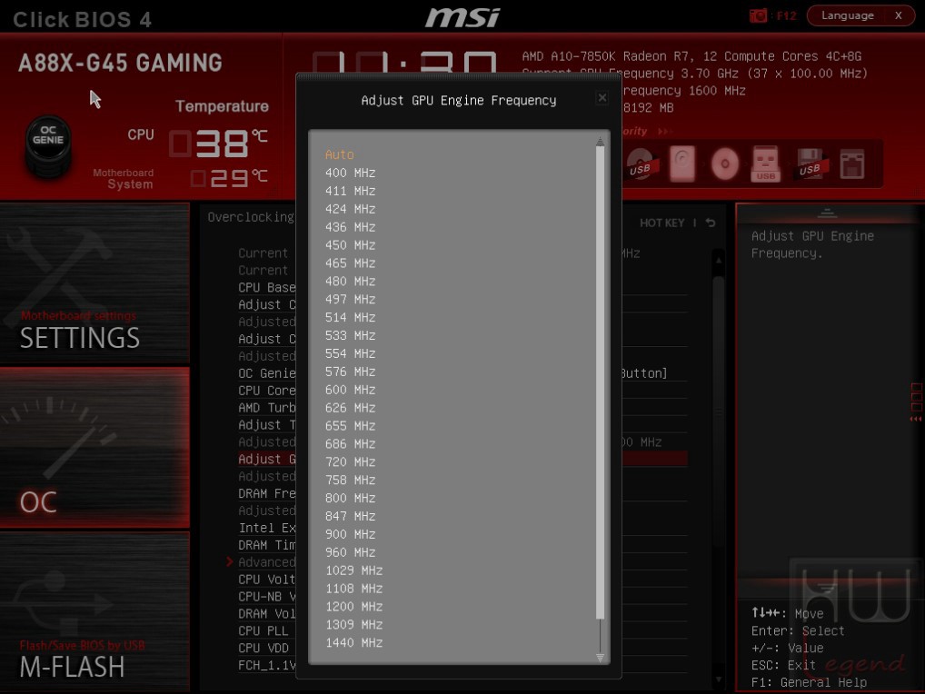Choose 465 MHz in frequency list
Screen dimensions: 925x694
pyautogui.click(x=350, y=263)
